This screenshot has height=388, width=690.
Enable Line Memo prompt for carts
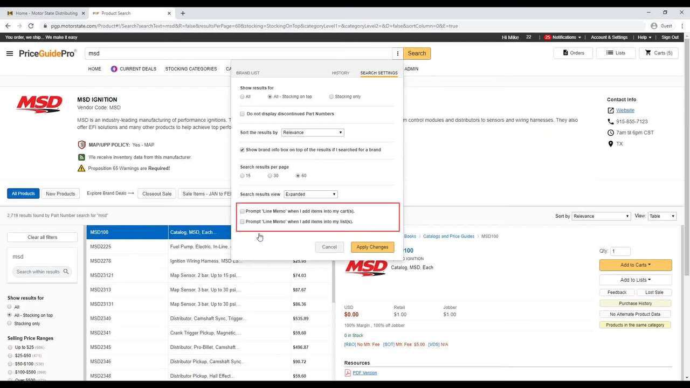tap(243, 211)
